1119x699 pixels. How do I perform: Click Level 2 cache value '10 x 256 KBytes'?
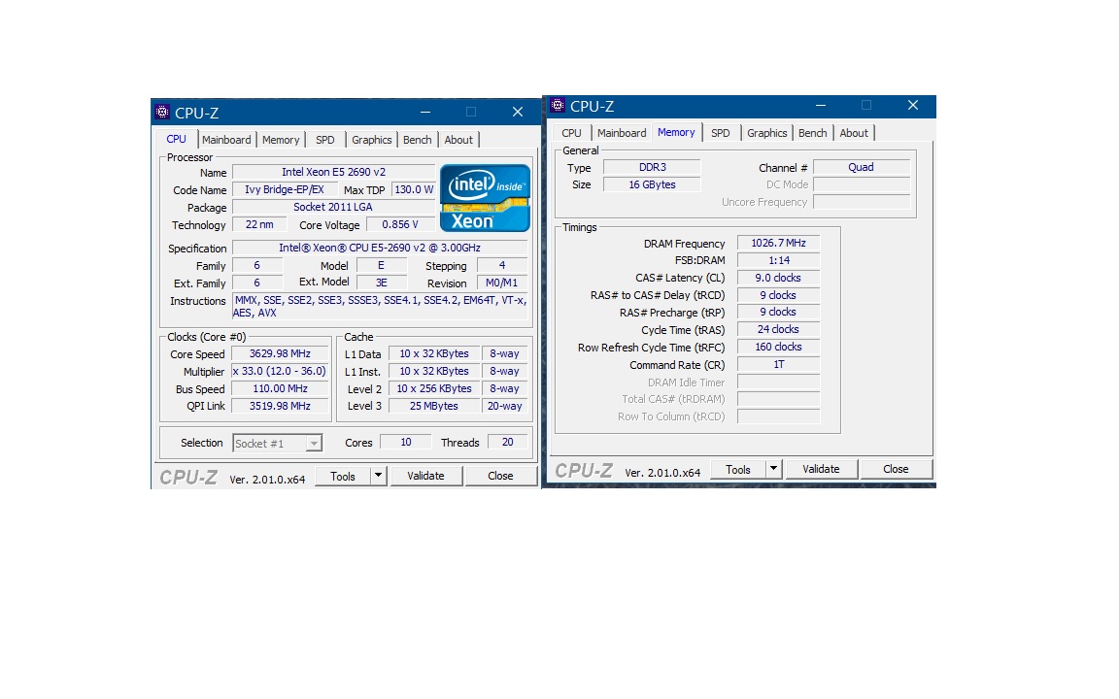click(434, 388)
